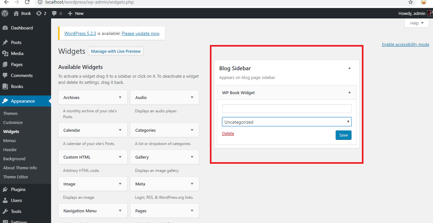Screen dimensions: 433x223
Task: Collapse the WP Book Widget panel
Action: tap(349, 92)
